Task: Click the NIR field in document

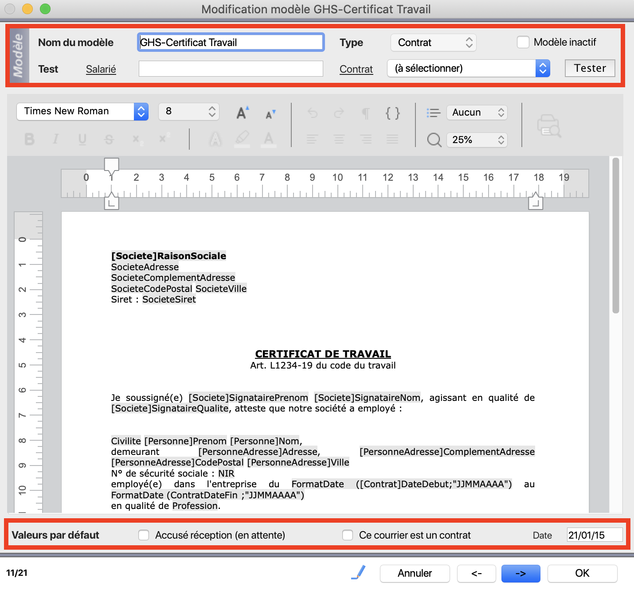Action: tap(226, 474)
